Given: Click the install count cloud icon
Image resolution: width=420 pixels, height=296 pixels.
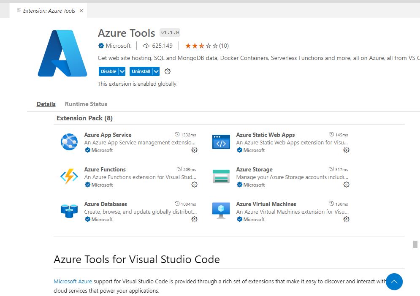Looking at the screenshot, I should click(x=146, y=46).
